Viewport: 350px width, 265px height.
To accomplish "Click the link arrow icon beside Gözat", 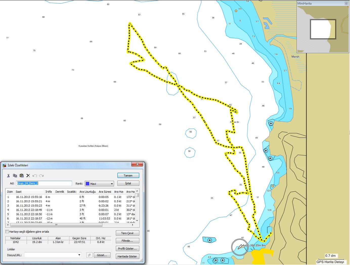I will pos(89,255).
